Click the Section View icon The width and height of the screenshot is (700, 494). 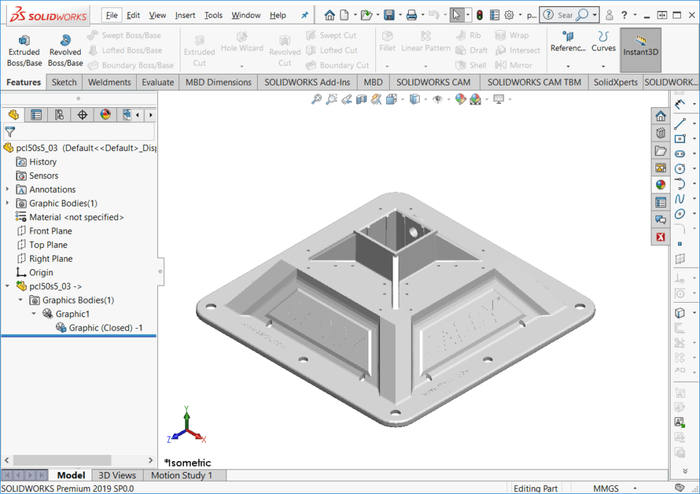click(361, 99)
